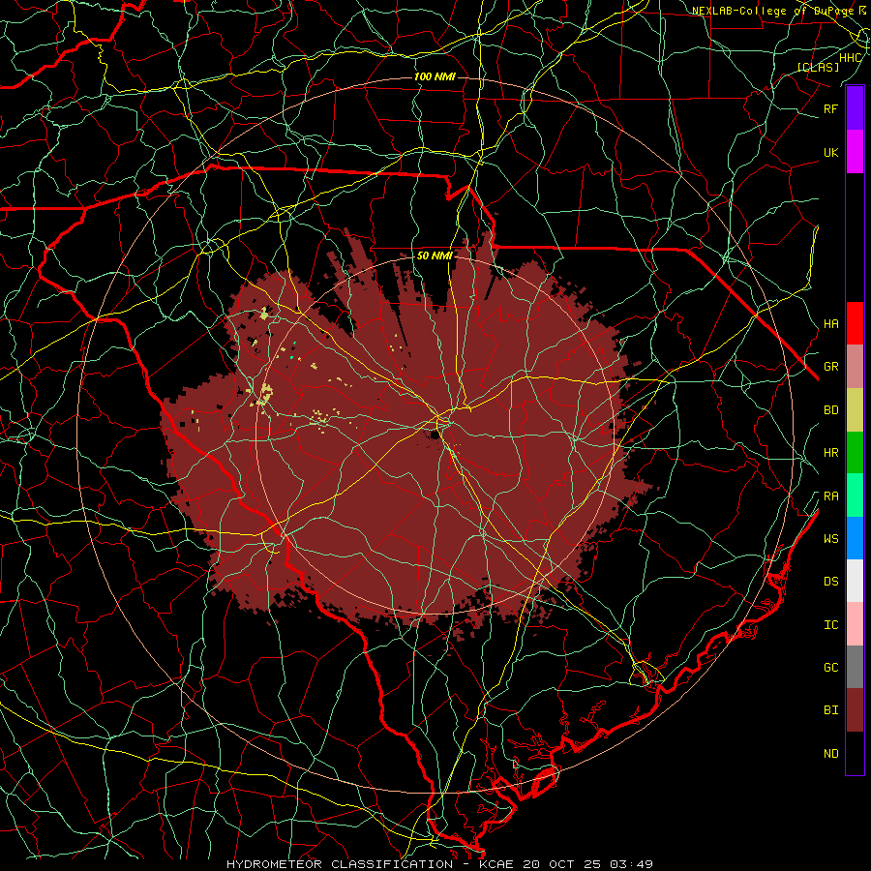This screenshot has height=871, width=871.
Task: Click the GC gray legend swatch
Action: tap(855, 667)
